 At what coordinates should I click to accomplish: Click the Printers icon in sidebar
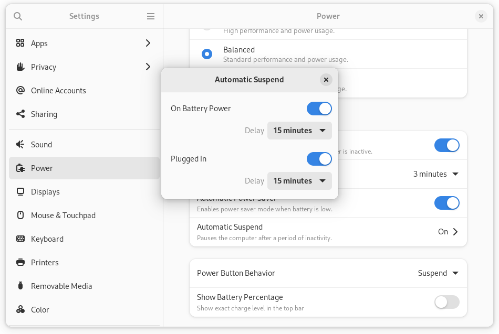coord(20,262)
